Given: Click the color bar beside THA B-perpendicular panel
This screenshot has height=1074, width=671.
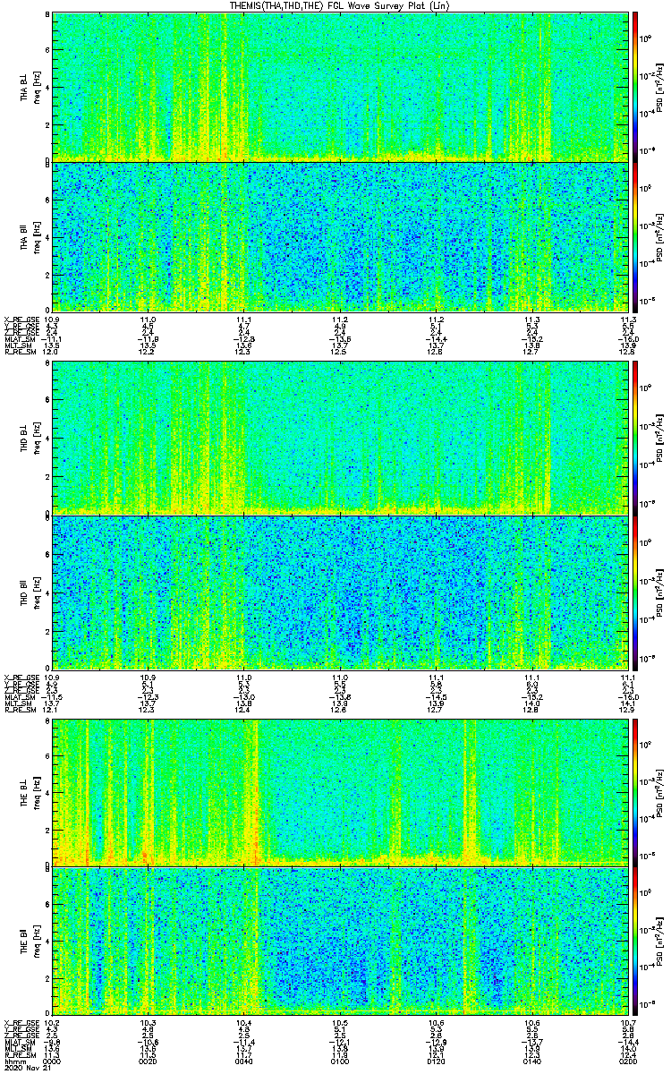Looking at the screenshot, I should [635, 86].
